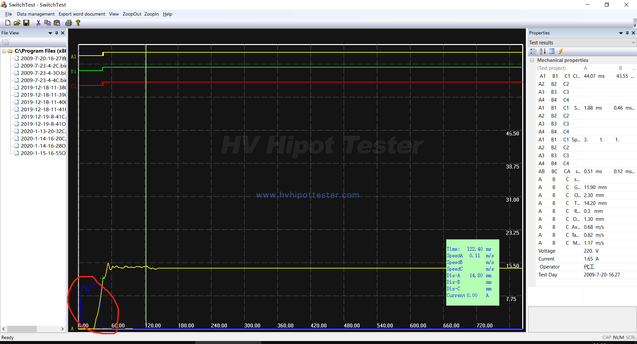
Task: Click the C1 channel label on chart
Action: [73, 86]
